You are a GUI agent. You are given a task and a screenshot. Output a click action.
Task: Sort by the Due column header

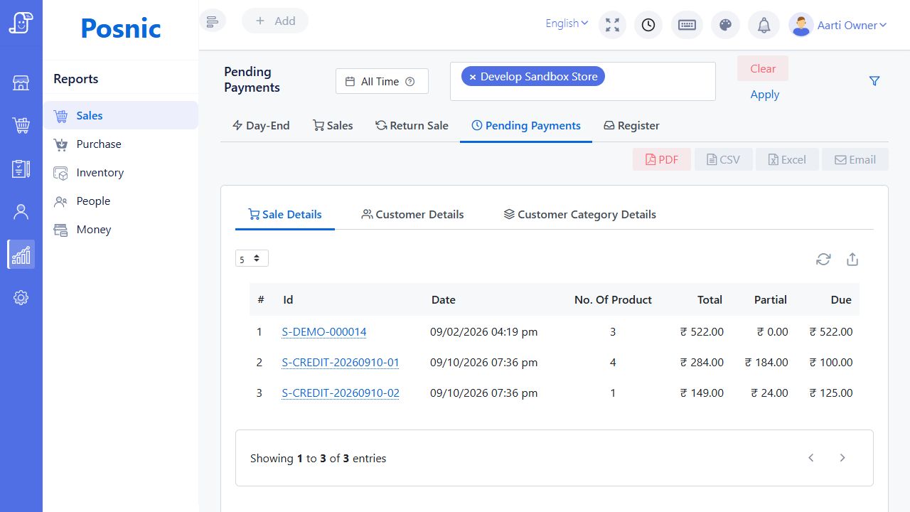(841, 299)
